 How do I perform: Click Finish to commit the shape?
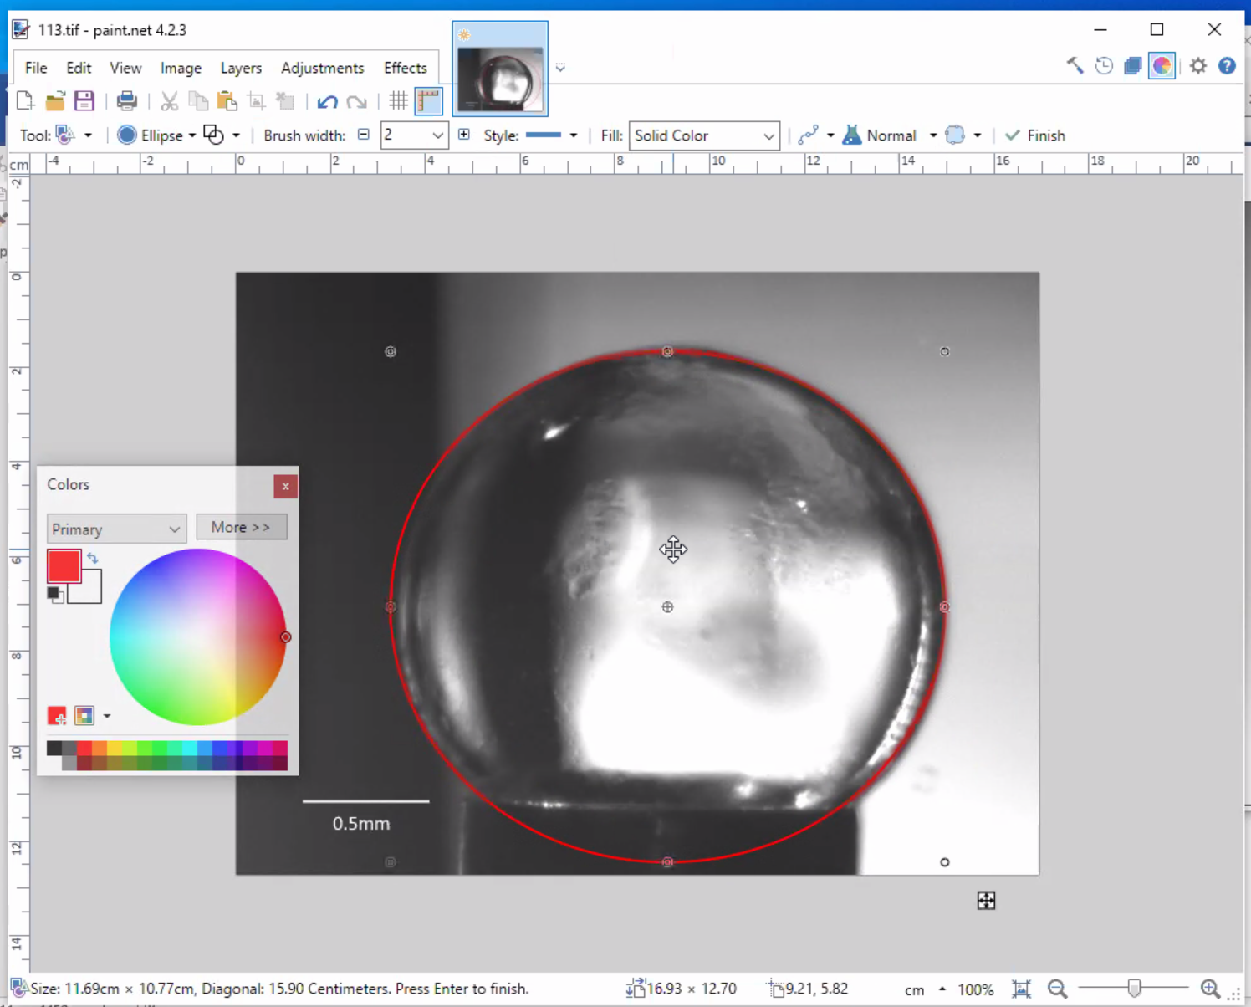(1035, 135)
